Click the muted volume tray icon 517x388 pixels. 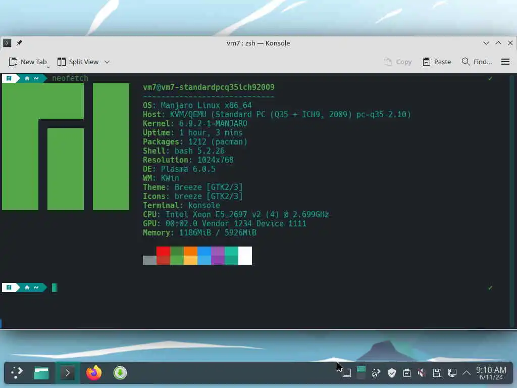tap(422, 373)
